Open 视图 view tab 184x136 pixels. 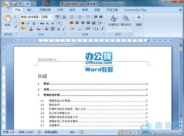97,10
